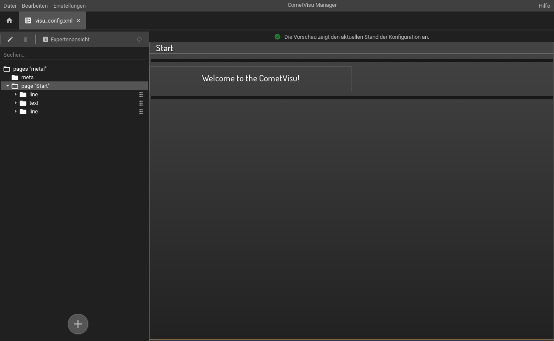Expand the first line node
Viewport: 554px width, 341px height.
pos(16,94)
